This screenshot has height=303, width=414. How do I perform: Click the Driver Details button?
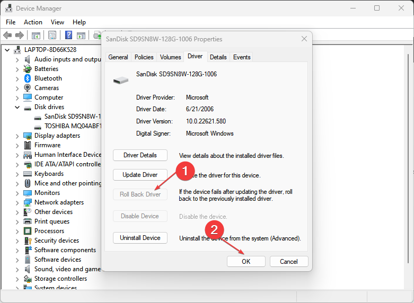point(140,155)
